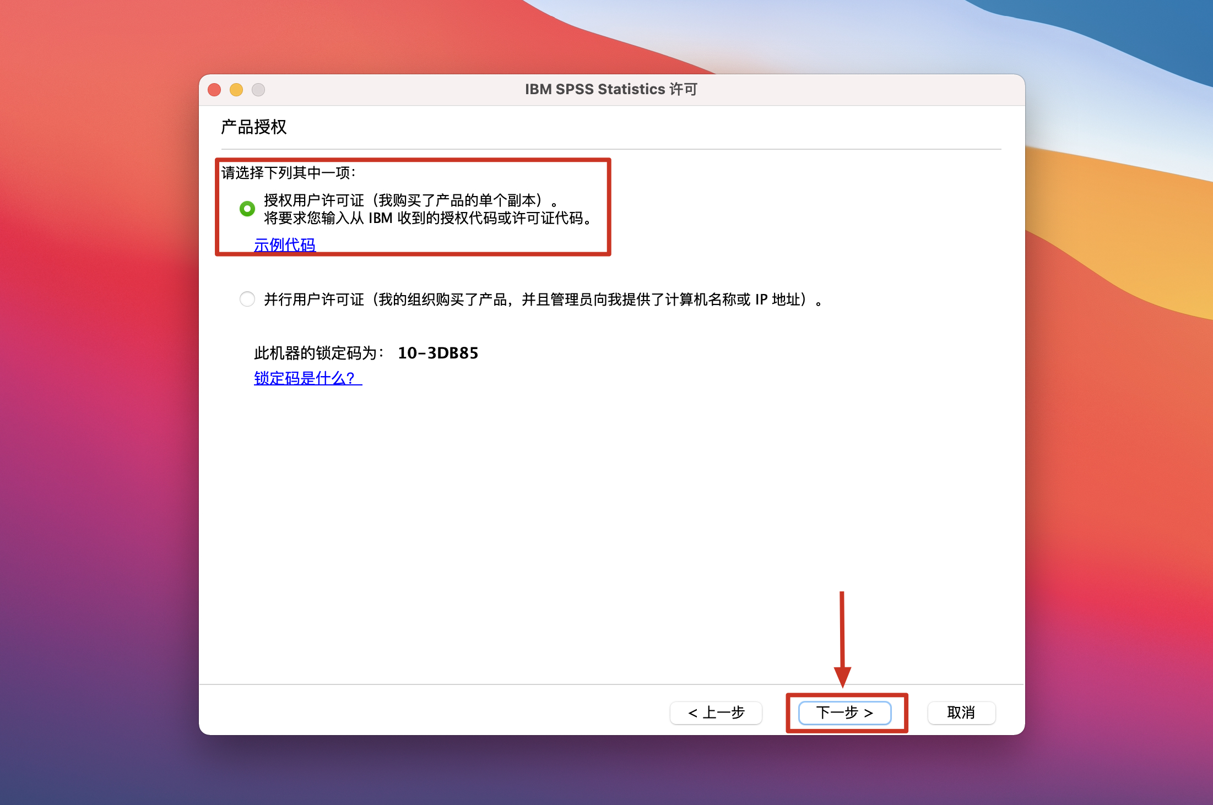1213x805 pixels.
Task: Click the red arrow pointing at 下一步
Action: pos(842,639)
